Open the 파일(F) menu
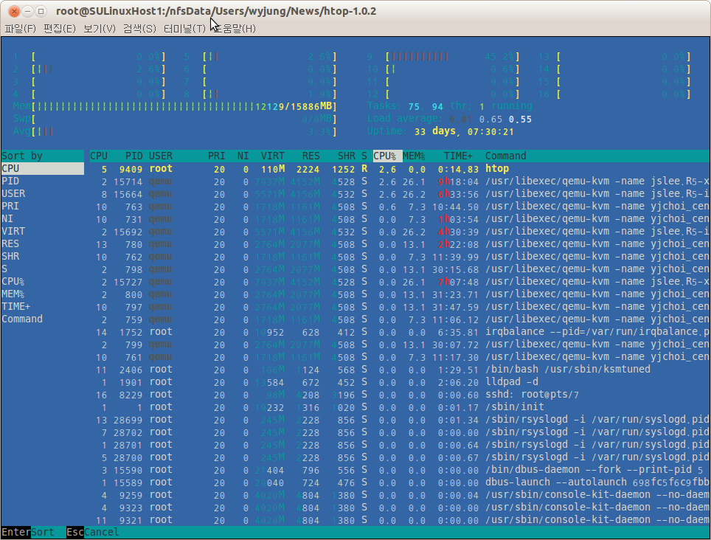 (x=20, y=29)
